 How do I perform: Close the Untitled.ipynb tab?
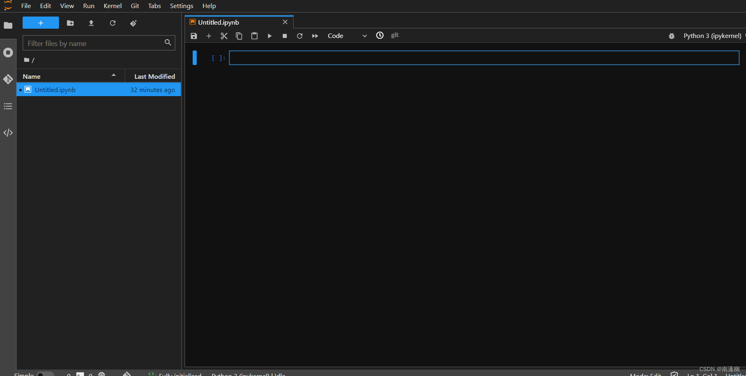click(285, 22)
